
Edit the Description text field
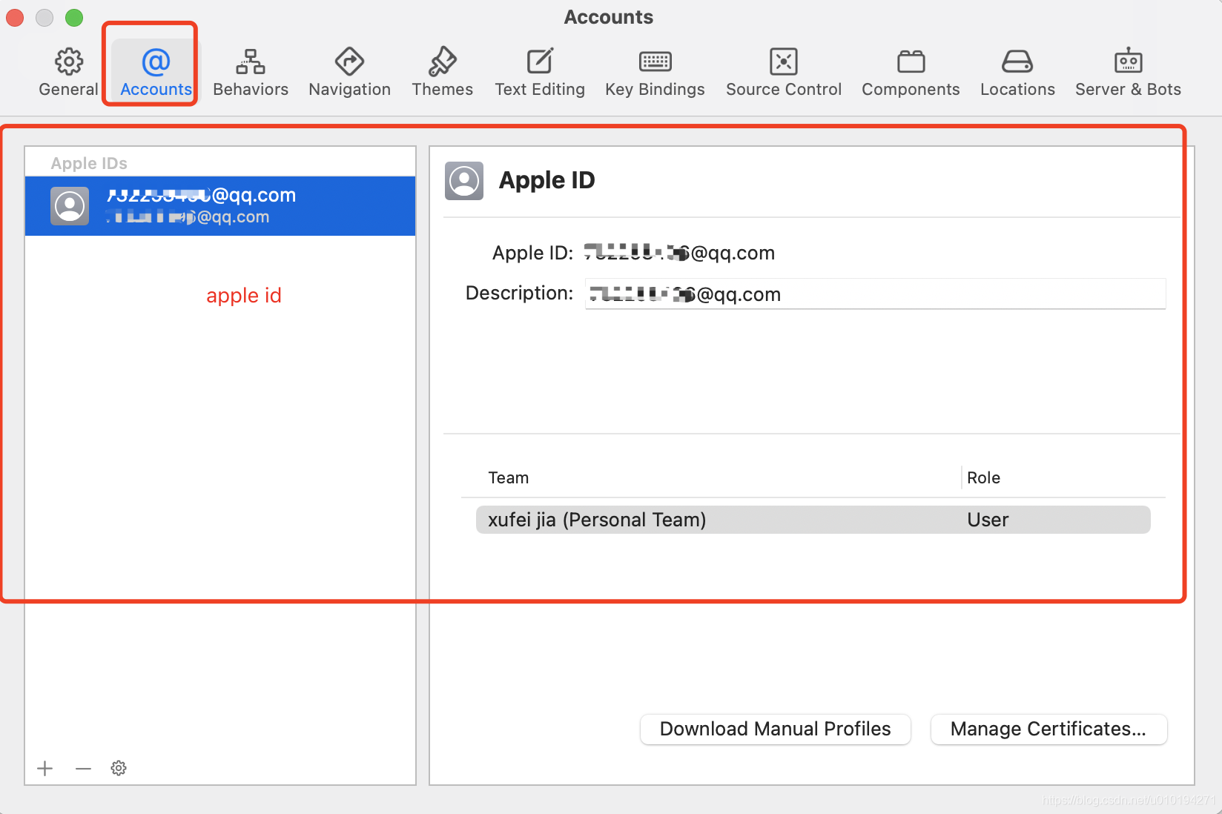coord(875,294)
